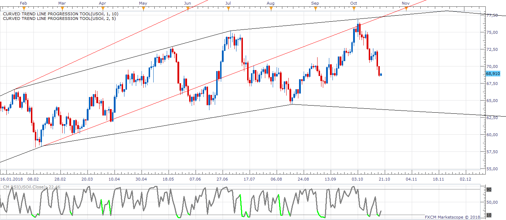The width and height of the screenshot is (506, 220).
Task: Click the 57,50 price axis label
Action: [x=492, y=152]
